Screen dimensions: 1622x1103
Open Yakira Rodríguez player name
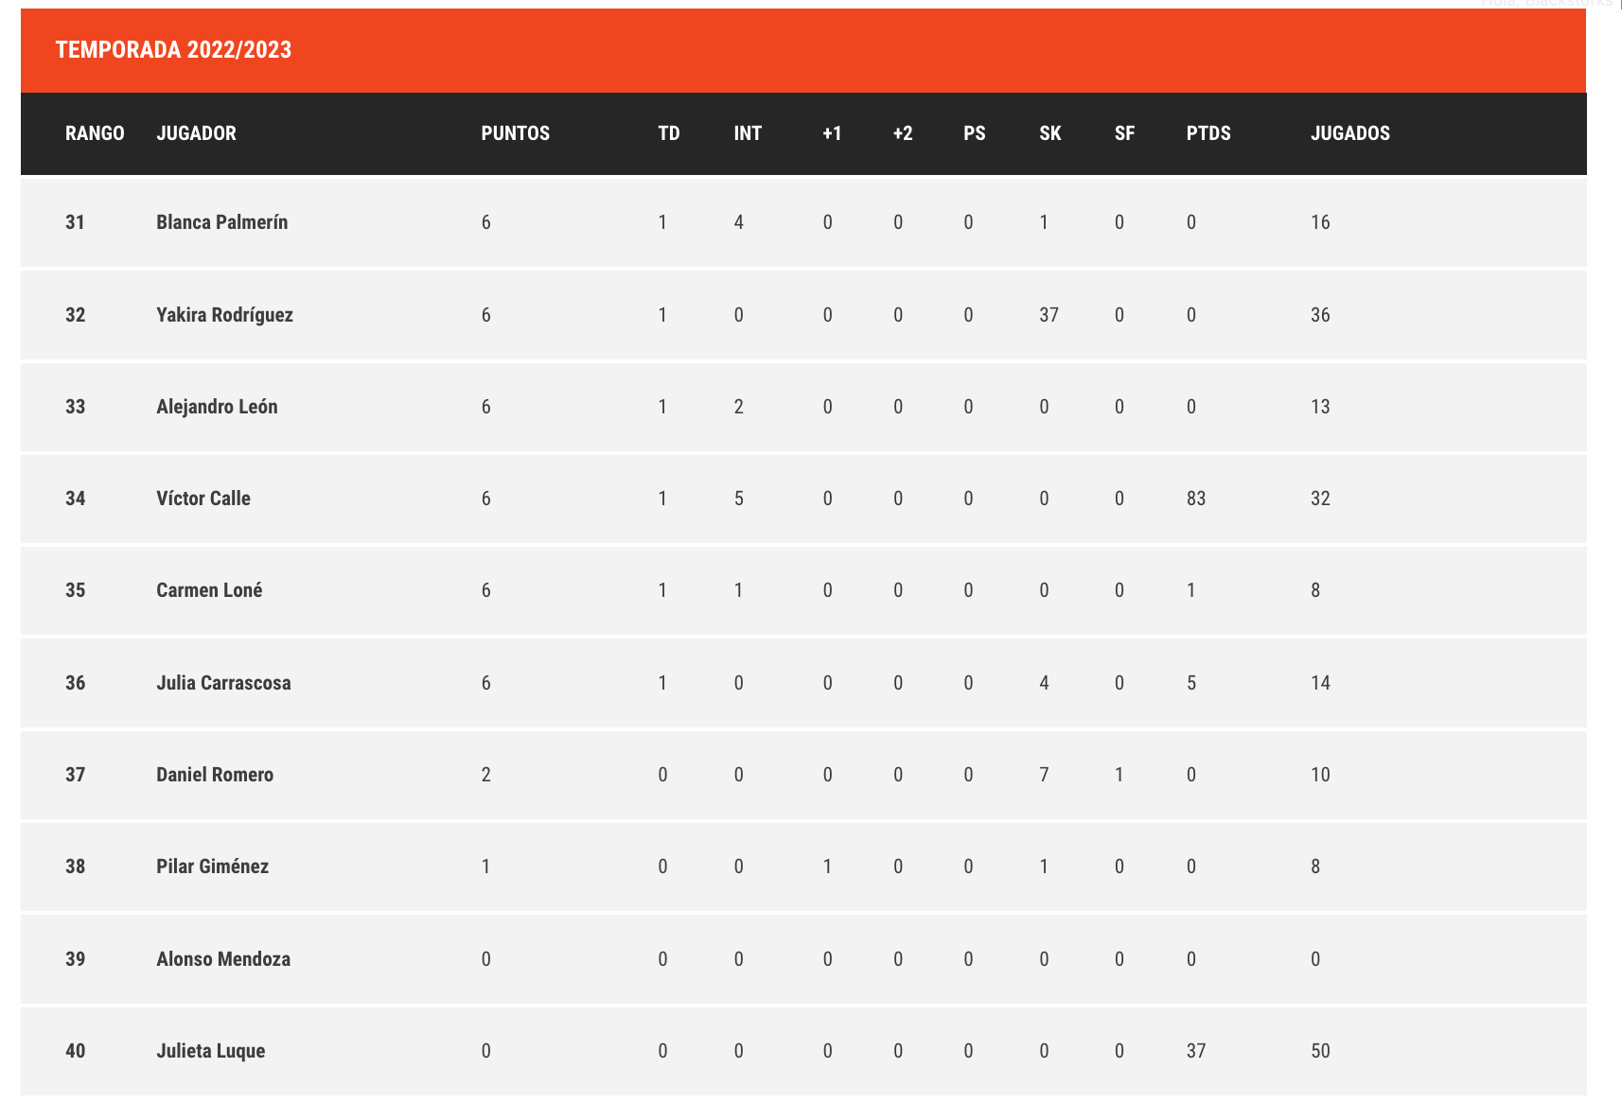tap(224, 315)
